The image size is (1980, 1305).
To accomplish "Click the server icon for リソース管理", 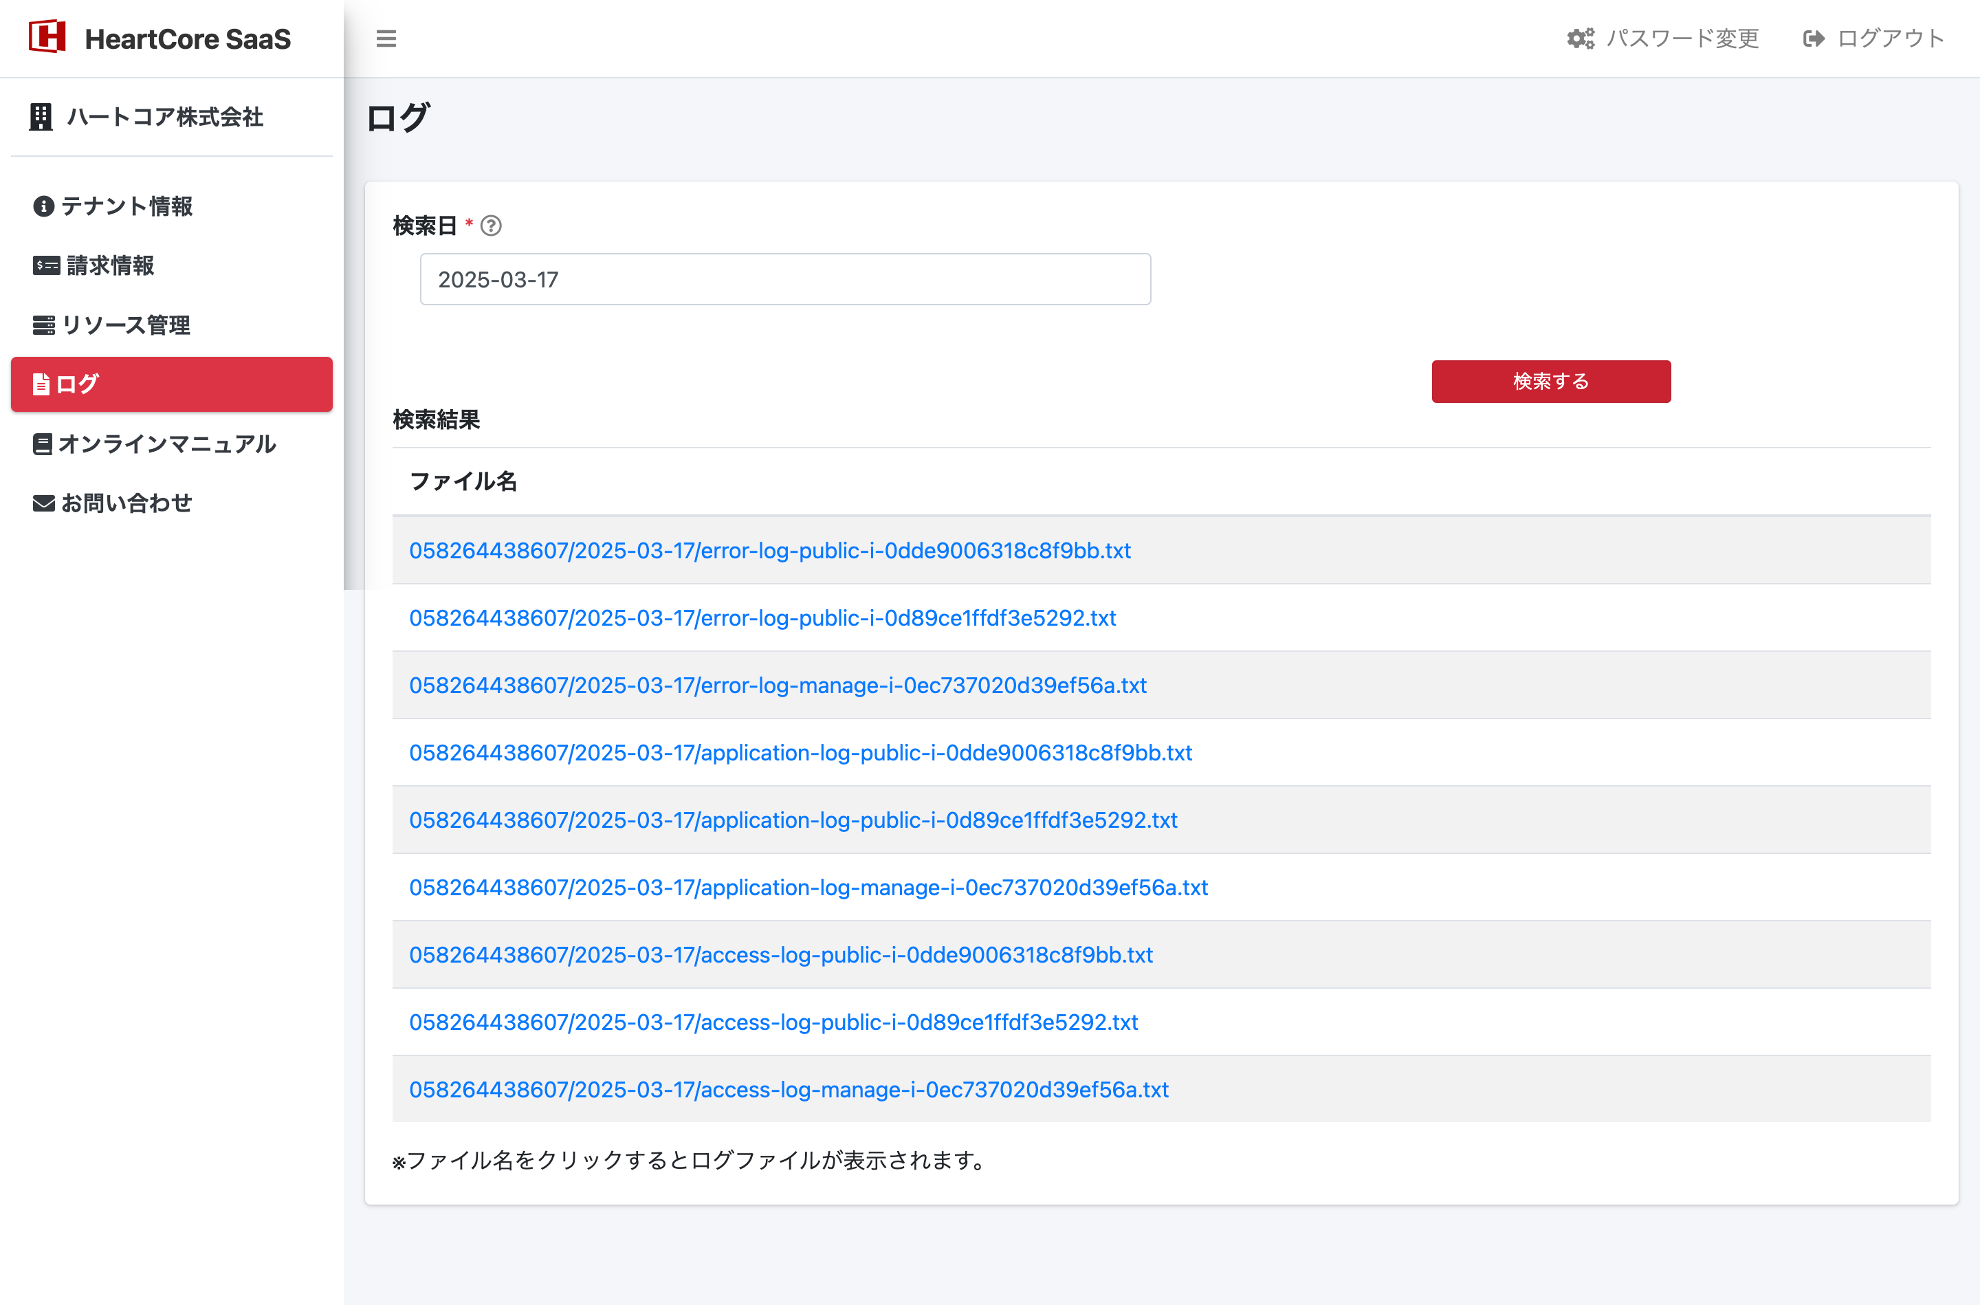I will point(44,325).
